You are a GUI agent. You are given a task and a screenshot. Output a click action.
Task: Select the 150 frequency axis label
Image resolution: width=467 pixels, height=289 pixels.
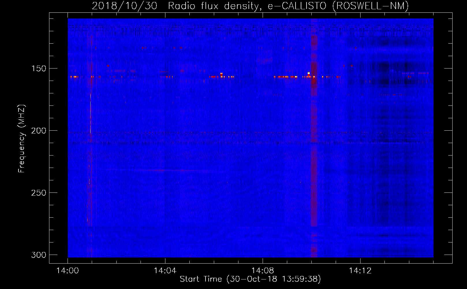(x=39, y=68)
